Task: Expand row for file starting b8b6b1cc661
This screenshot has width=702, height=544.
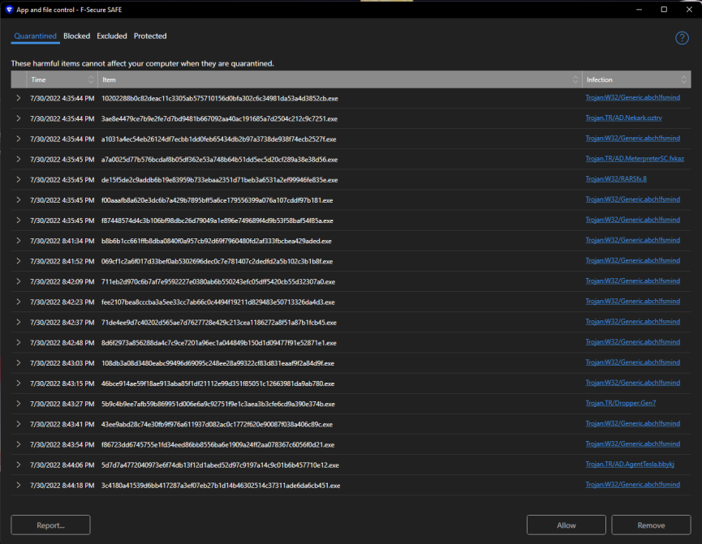Action: point(19,241)
